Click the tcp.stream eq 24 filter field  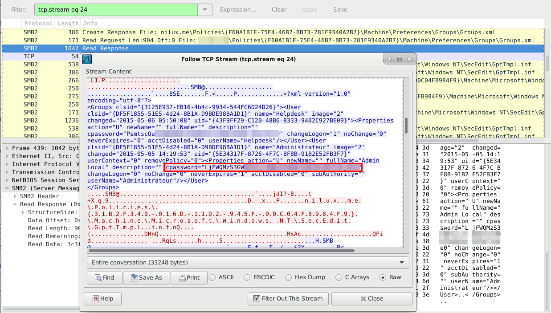(x=115, y=9)
